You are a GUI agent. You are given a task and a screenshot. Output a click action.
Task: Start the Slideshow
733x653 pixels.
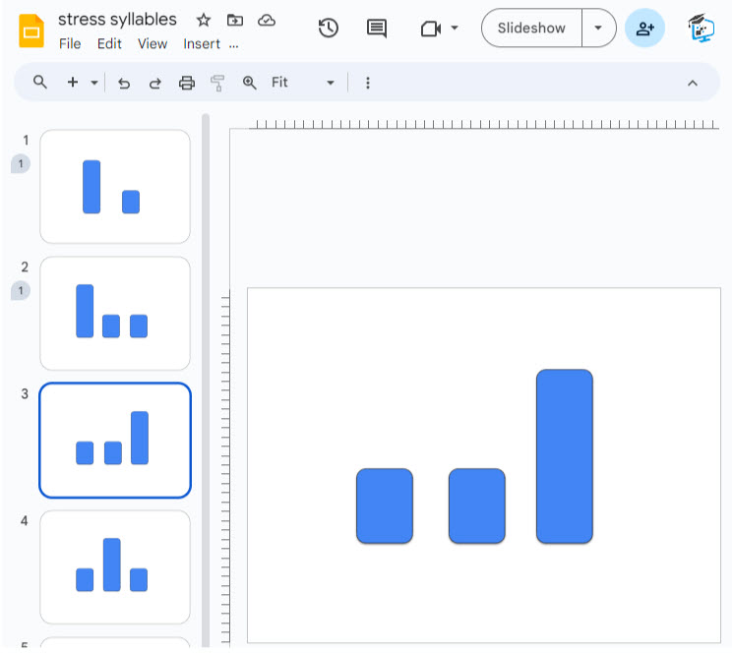531,29
